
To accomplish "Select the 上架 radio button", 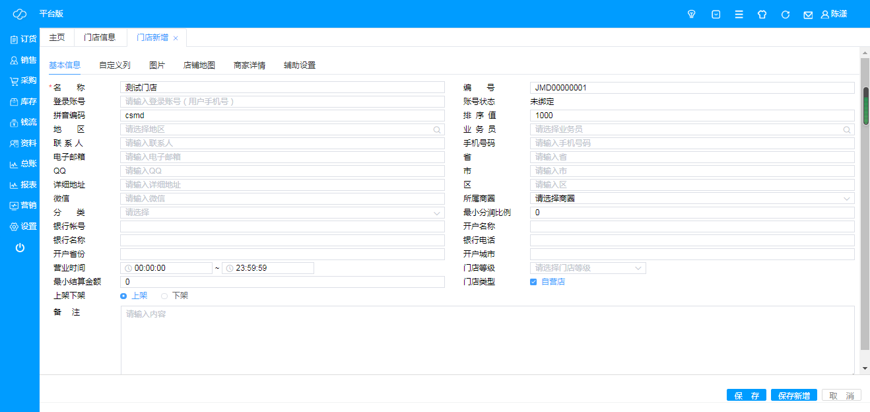I will click(123, 296).
